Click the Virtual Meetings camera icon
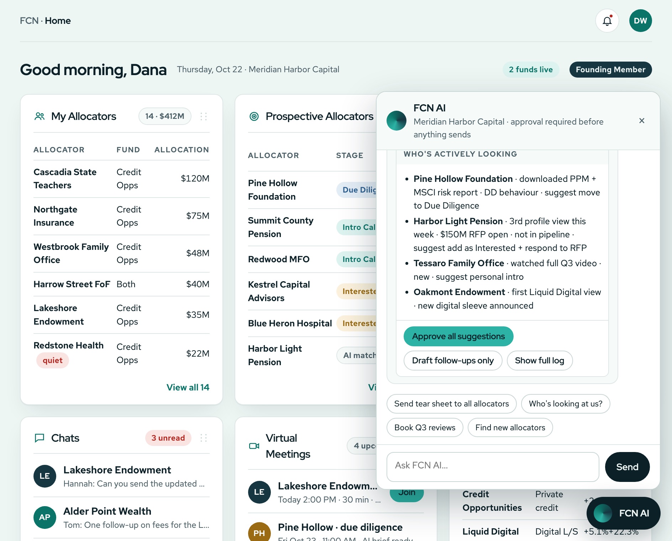The width and height of the screenshot is (672, 541). coord(254,446)
